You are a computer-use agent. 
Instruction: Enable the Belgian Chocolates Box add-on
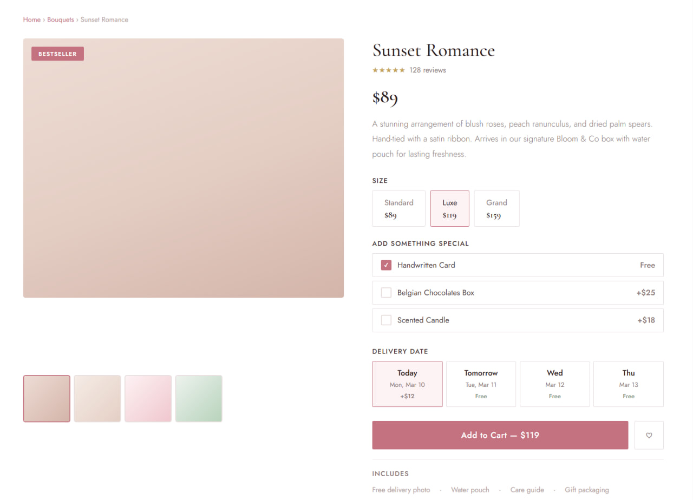386,293
